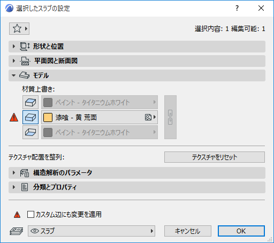Click the dialog resize grip corner
Viewport: 274px width, 243px height.
point(270,239)
